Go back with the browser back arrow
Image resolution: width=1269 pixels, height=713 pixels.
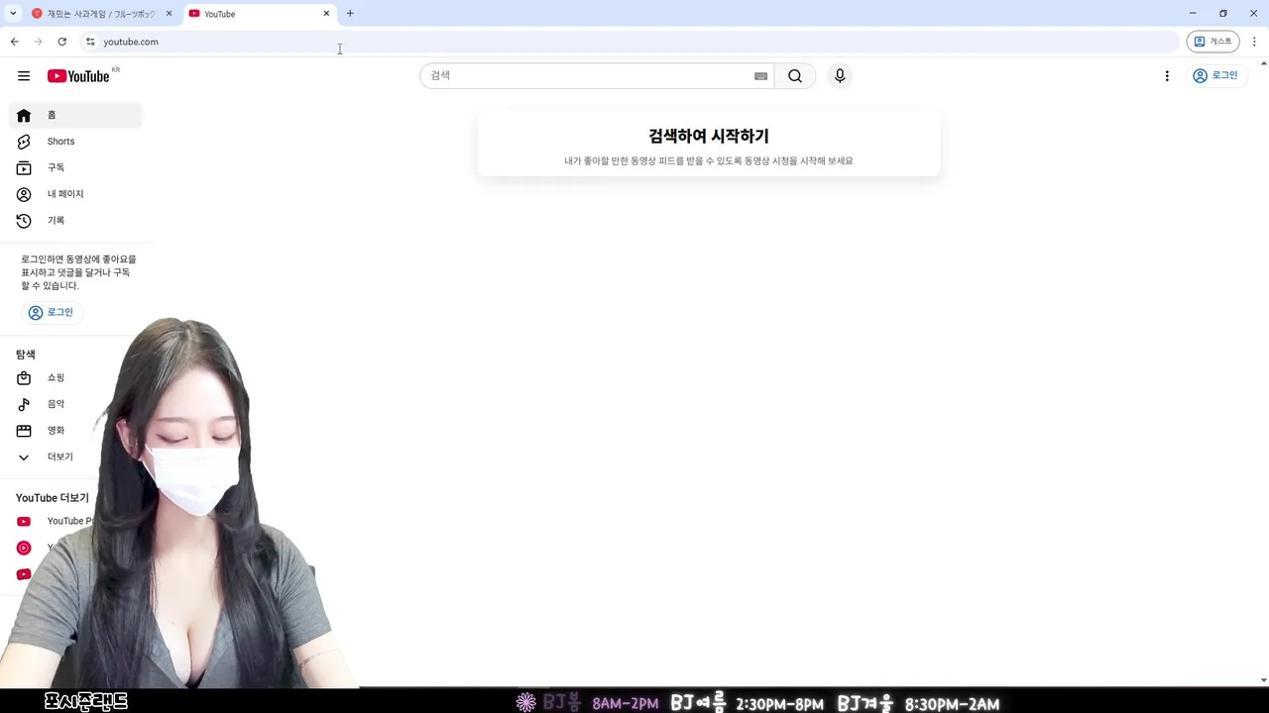(x=14, y=42)
